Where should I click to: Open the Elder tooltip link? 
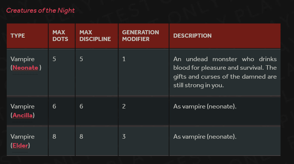20,145
